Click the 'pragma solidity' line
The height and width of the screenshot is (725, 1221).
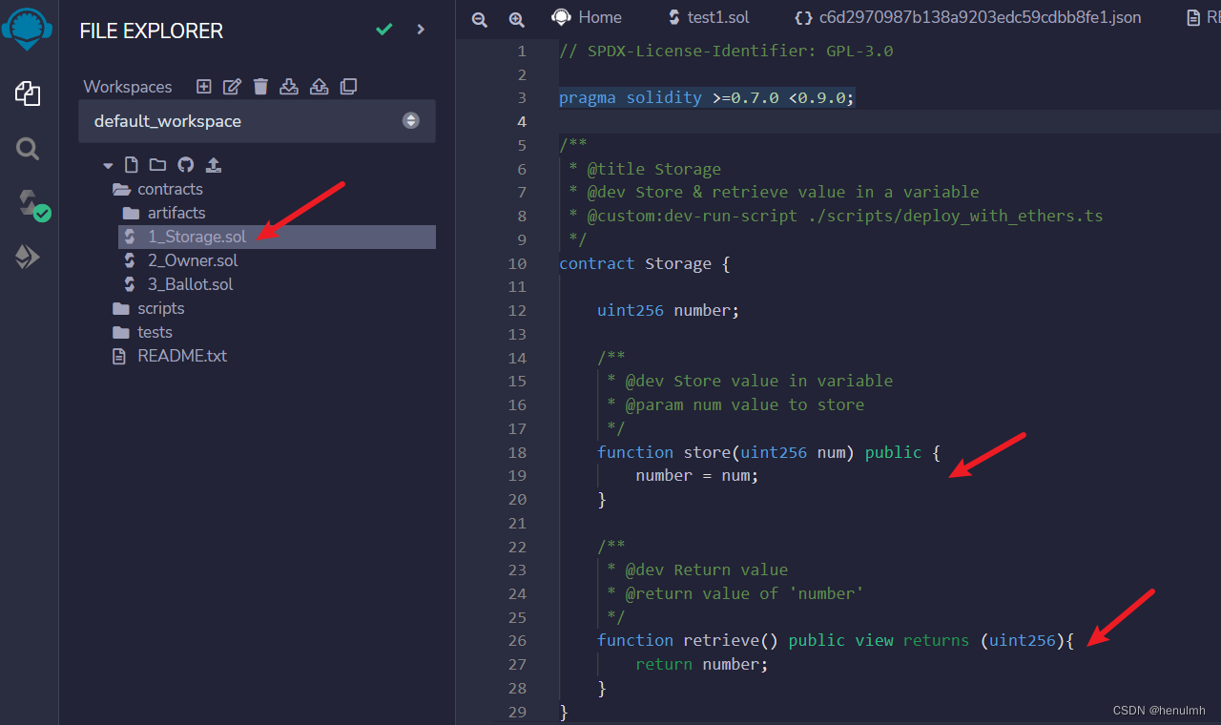(707, 98)
